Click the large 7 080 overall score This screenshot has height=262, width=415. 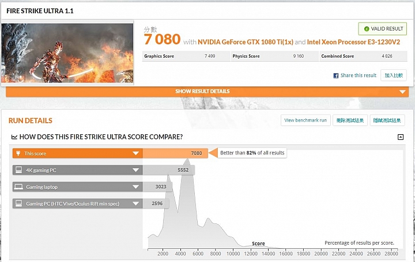tap(162, 39)
